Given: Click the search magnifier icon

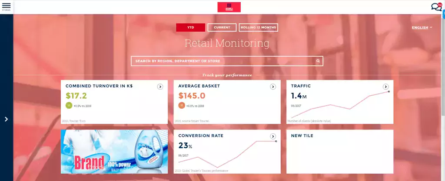Looking at the screenshot, I should coord(318,61).
